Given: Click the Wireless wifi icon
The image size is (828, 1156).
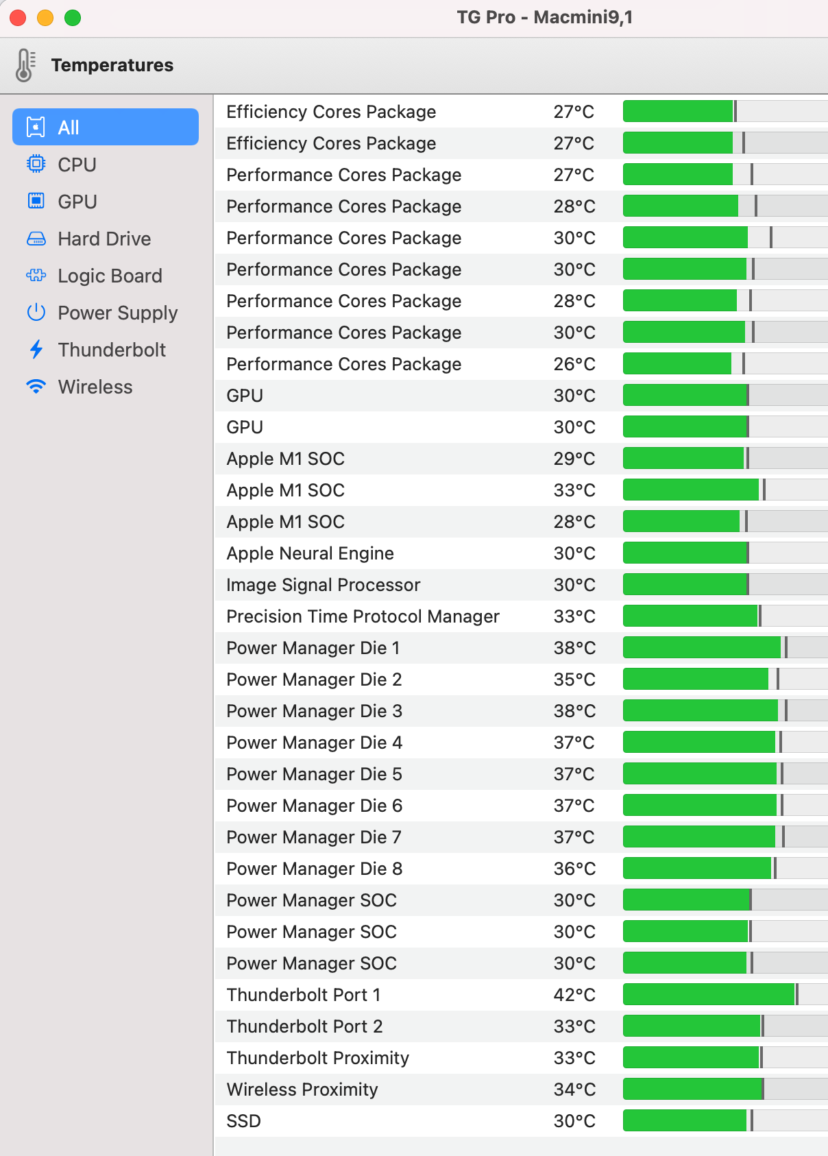Looking at the screenshot, I should coord(36,387).
